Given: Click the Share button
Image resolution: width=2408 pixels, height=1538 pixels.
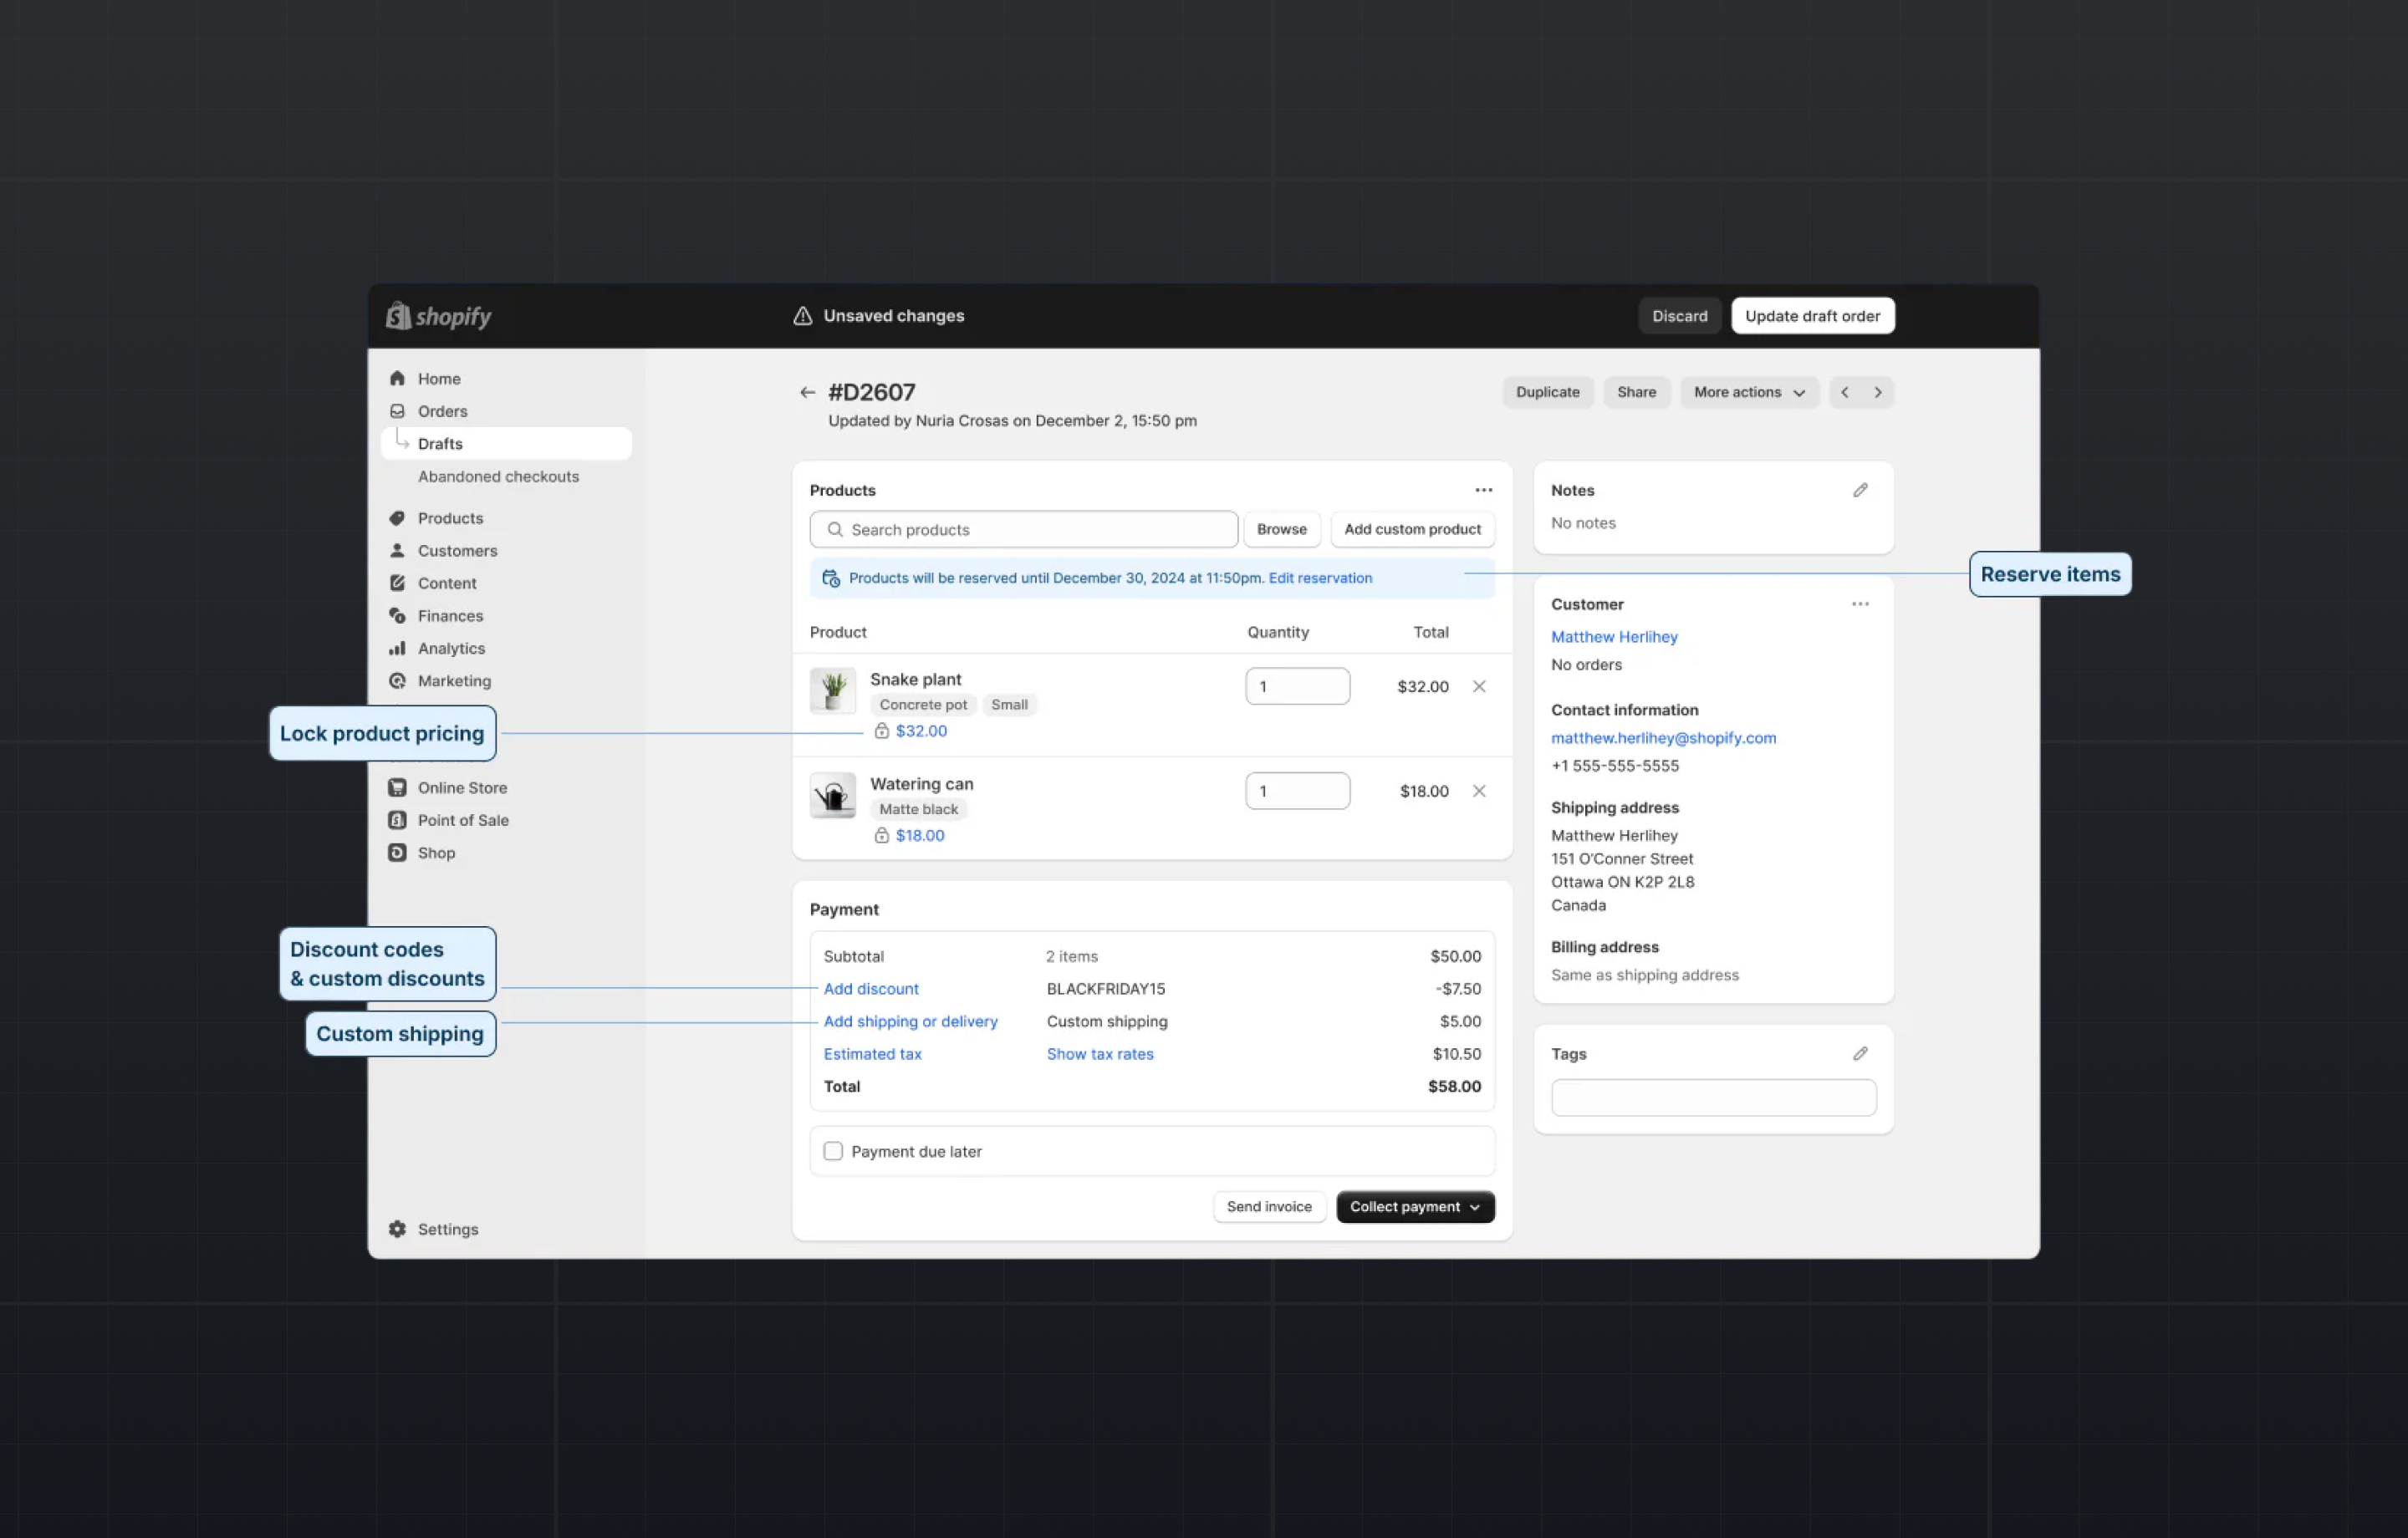Looking at the screenshot, I should (1636, 392).
